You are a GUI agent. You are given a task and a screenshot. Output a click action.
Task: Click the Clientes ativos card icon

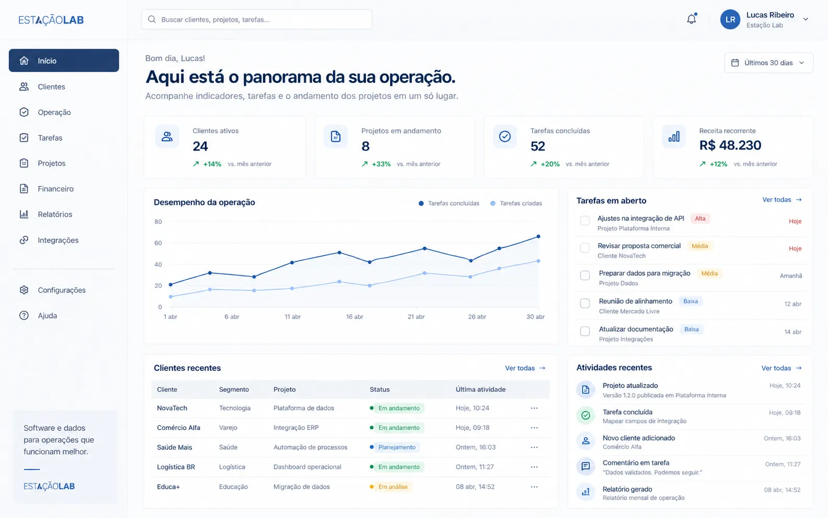pos(167,137)
